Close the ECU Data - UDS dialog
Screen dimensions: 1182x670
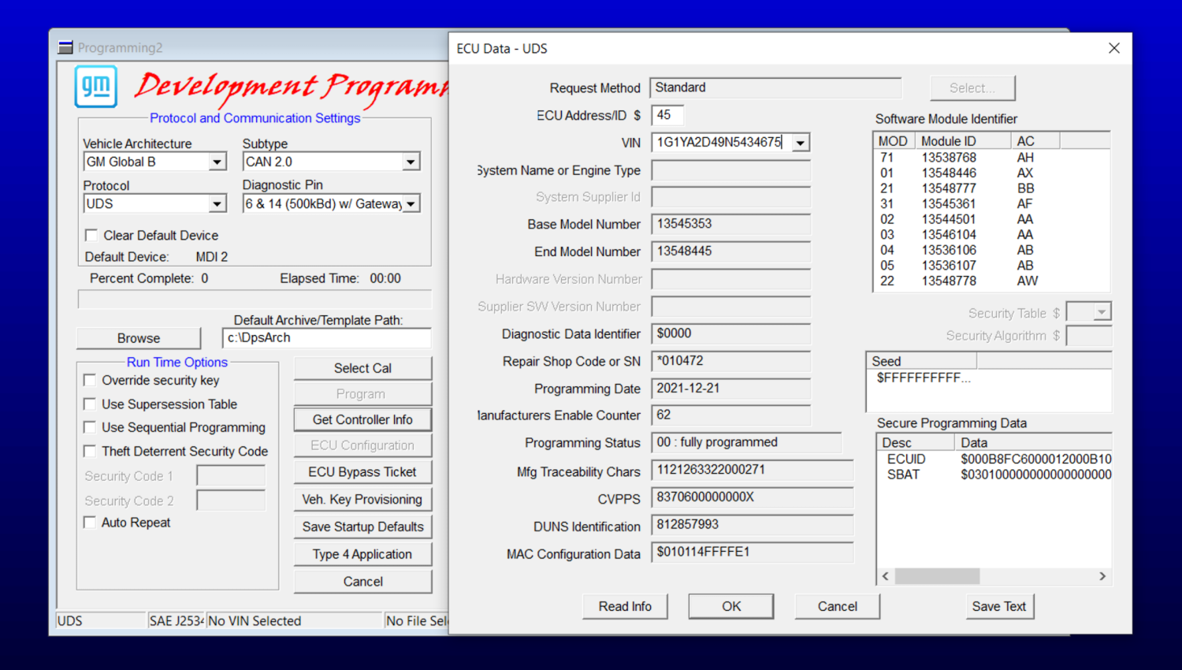(x=1113, y=48)
